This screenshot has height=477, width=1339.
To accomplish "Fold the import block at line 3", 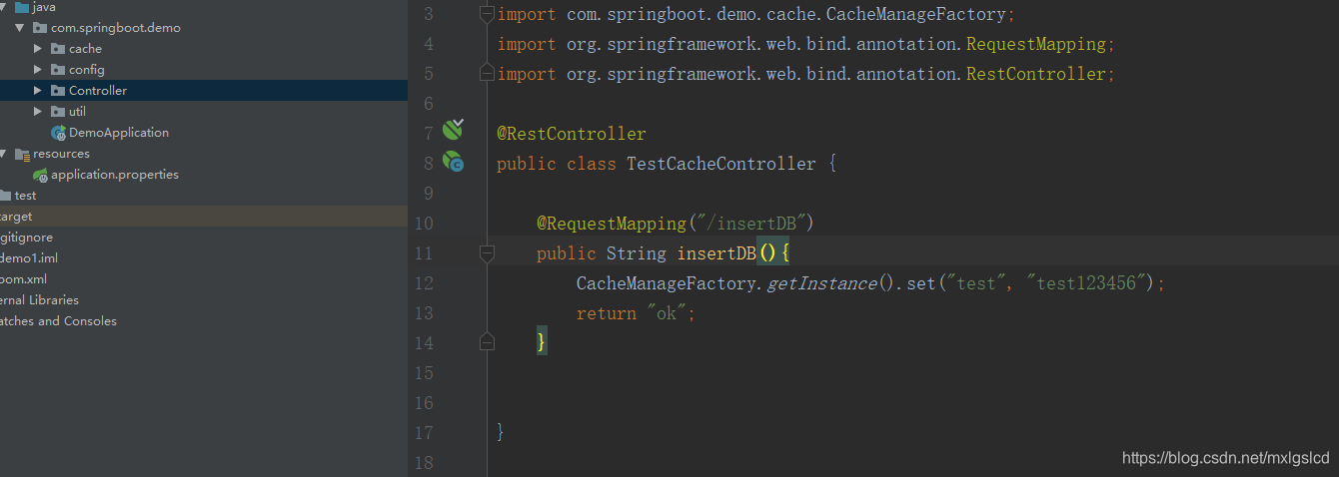I will point(487,14).
